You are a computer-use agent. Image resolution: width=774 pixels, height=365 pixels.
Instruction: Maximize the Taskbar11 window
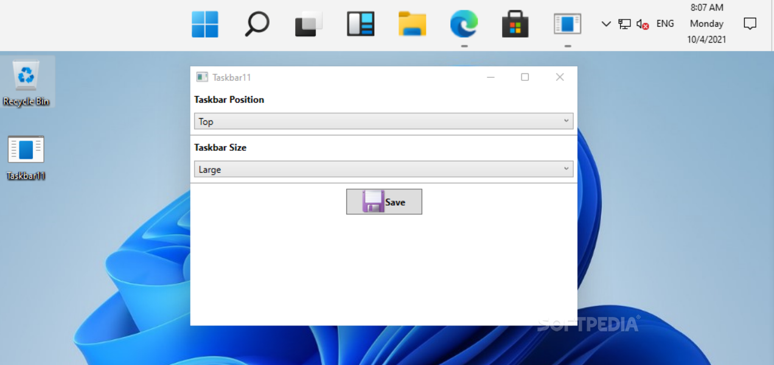coord(525,77)
